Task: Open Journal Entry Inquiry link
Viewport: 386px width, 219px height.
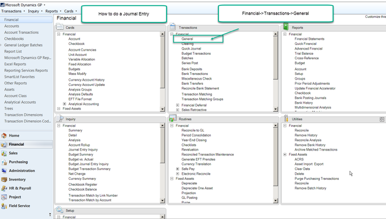Action: pyautogui.click(x=83, y=149)
